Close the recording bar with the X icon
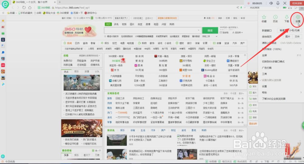This screenshot has height=164, width=304. pyautogui.click(x=285, y=3)
